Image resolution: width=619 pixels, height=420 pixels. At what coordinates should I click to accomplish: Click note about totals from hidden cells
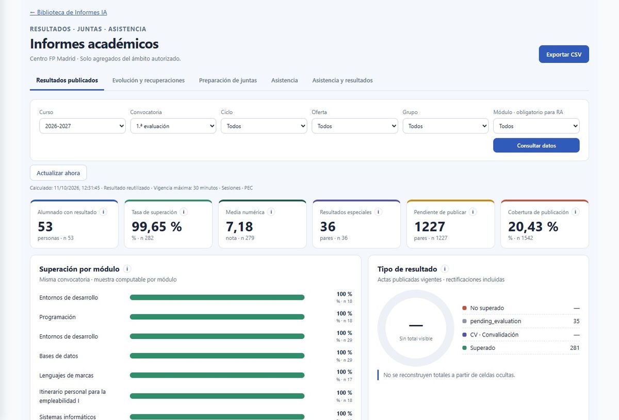point(449,375)
